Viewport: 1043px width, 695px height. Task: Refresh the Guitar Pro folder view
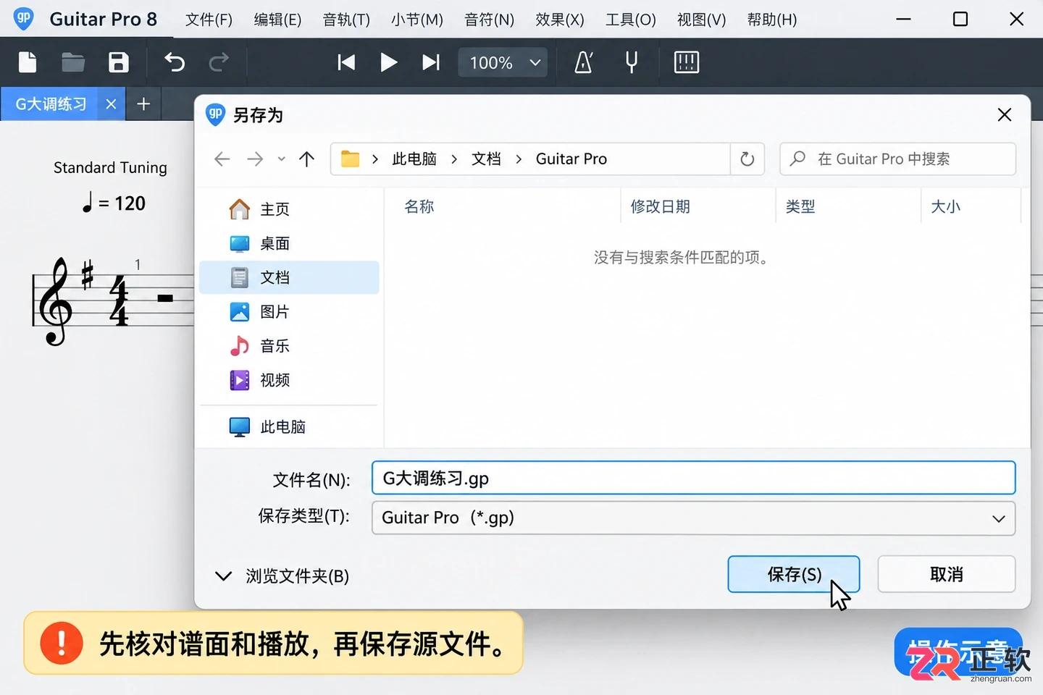tap(747, 159)
